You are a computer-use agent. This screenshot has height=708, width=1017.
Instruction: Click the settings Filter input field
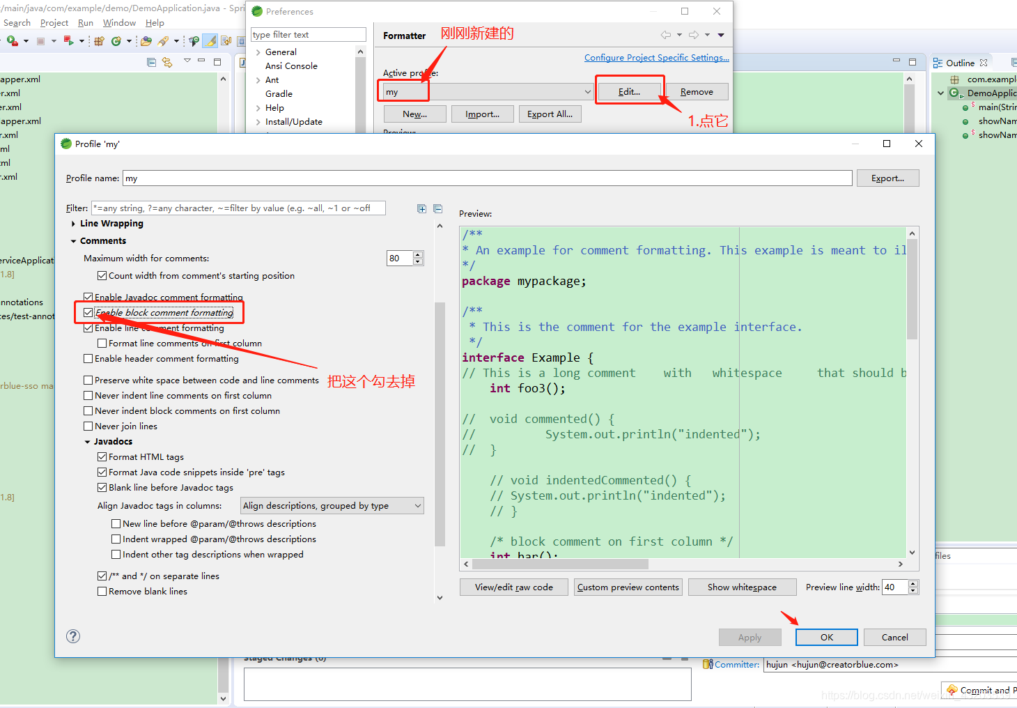coord(238,208)
